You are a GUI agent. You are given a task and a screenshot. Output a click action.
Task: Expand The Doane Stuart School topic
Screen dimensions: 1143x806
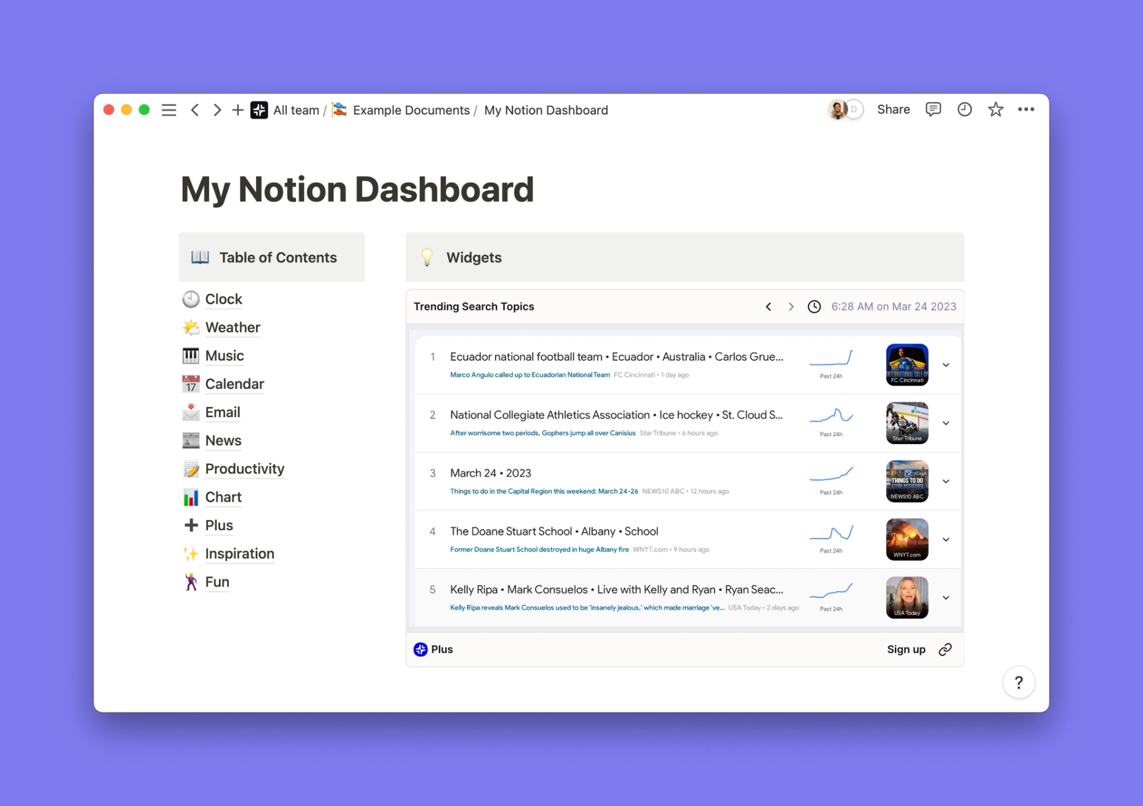coord(946,540)
